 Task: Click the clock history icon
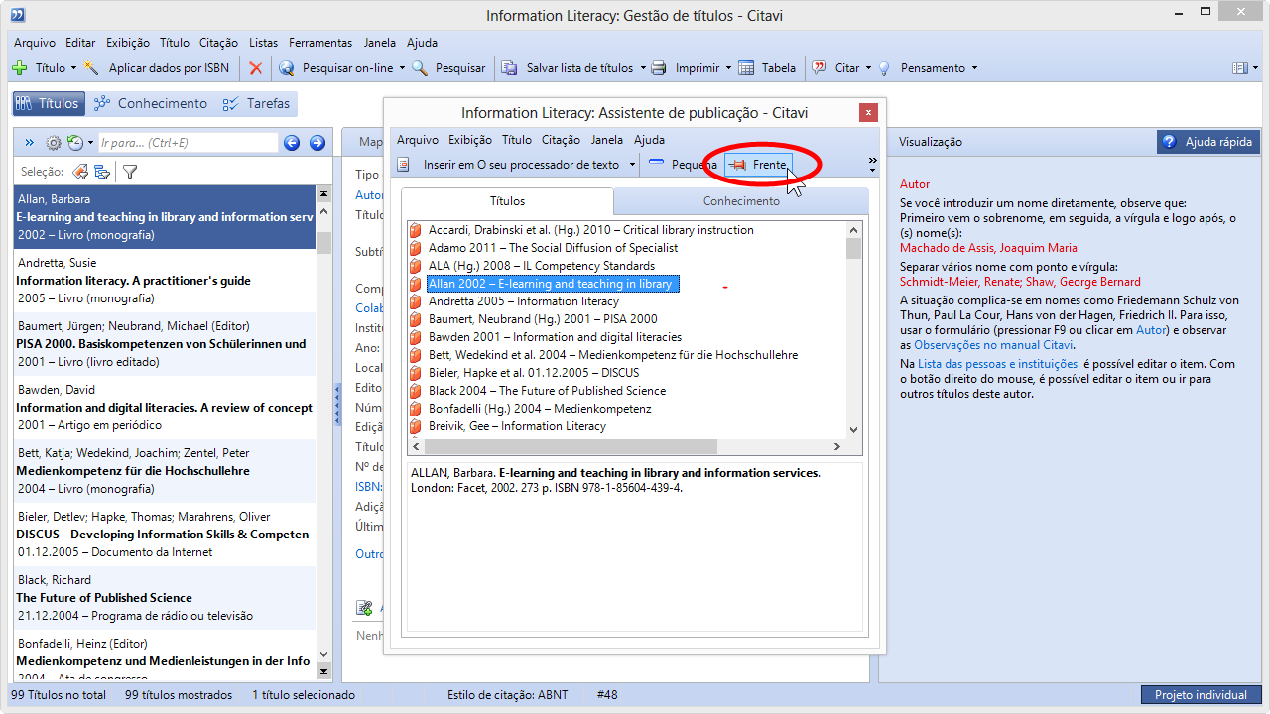pos(74,143)
